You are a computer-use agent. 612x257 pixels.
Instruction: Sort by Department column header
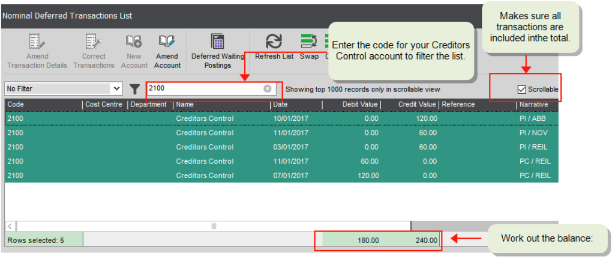click(x=150, y=104)
